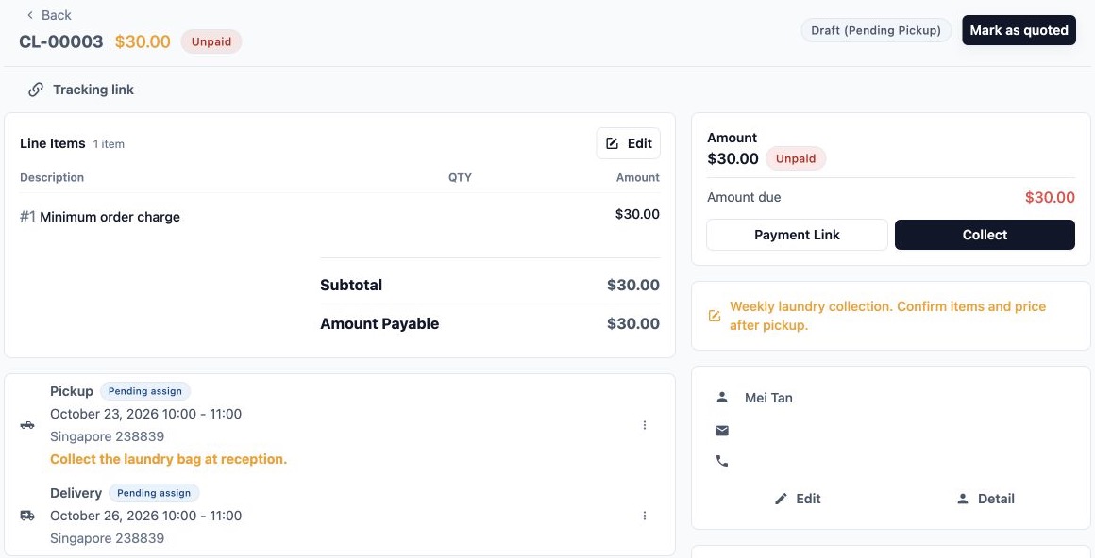Click the phone icon in customer card

pyautogui.click(x=722, y=461)
